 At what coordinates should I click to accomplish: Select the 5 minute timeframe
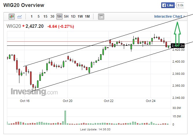click(x=38, y=17)
